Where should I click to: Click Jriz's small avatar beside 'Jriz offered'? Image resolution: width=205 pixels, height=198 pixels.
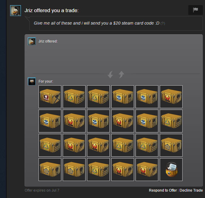pyautogui.click(x=32, y=41)
